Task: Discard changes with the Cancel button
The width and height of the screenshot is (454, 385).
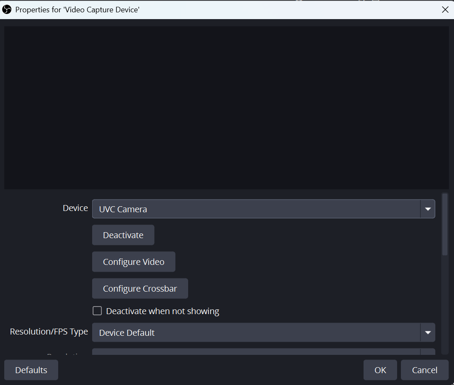Action: tap(424, 370)
